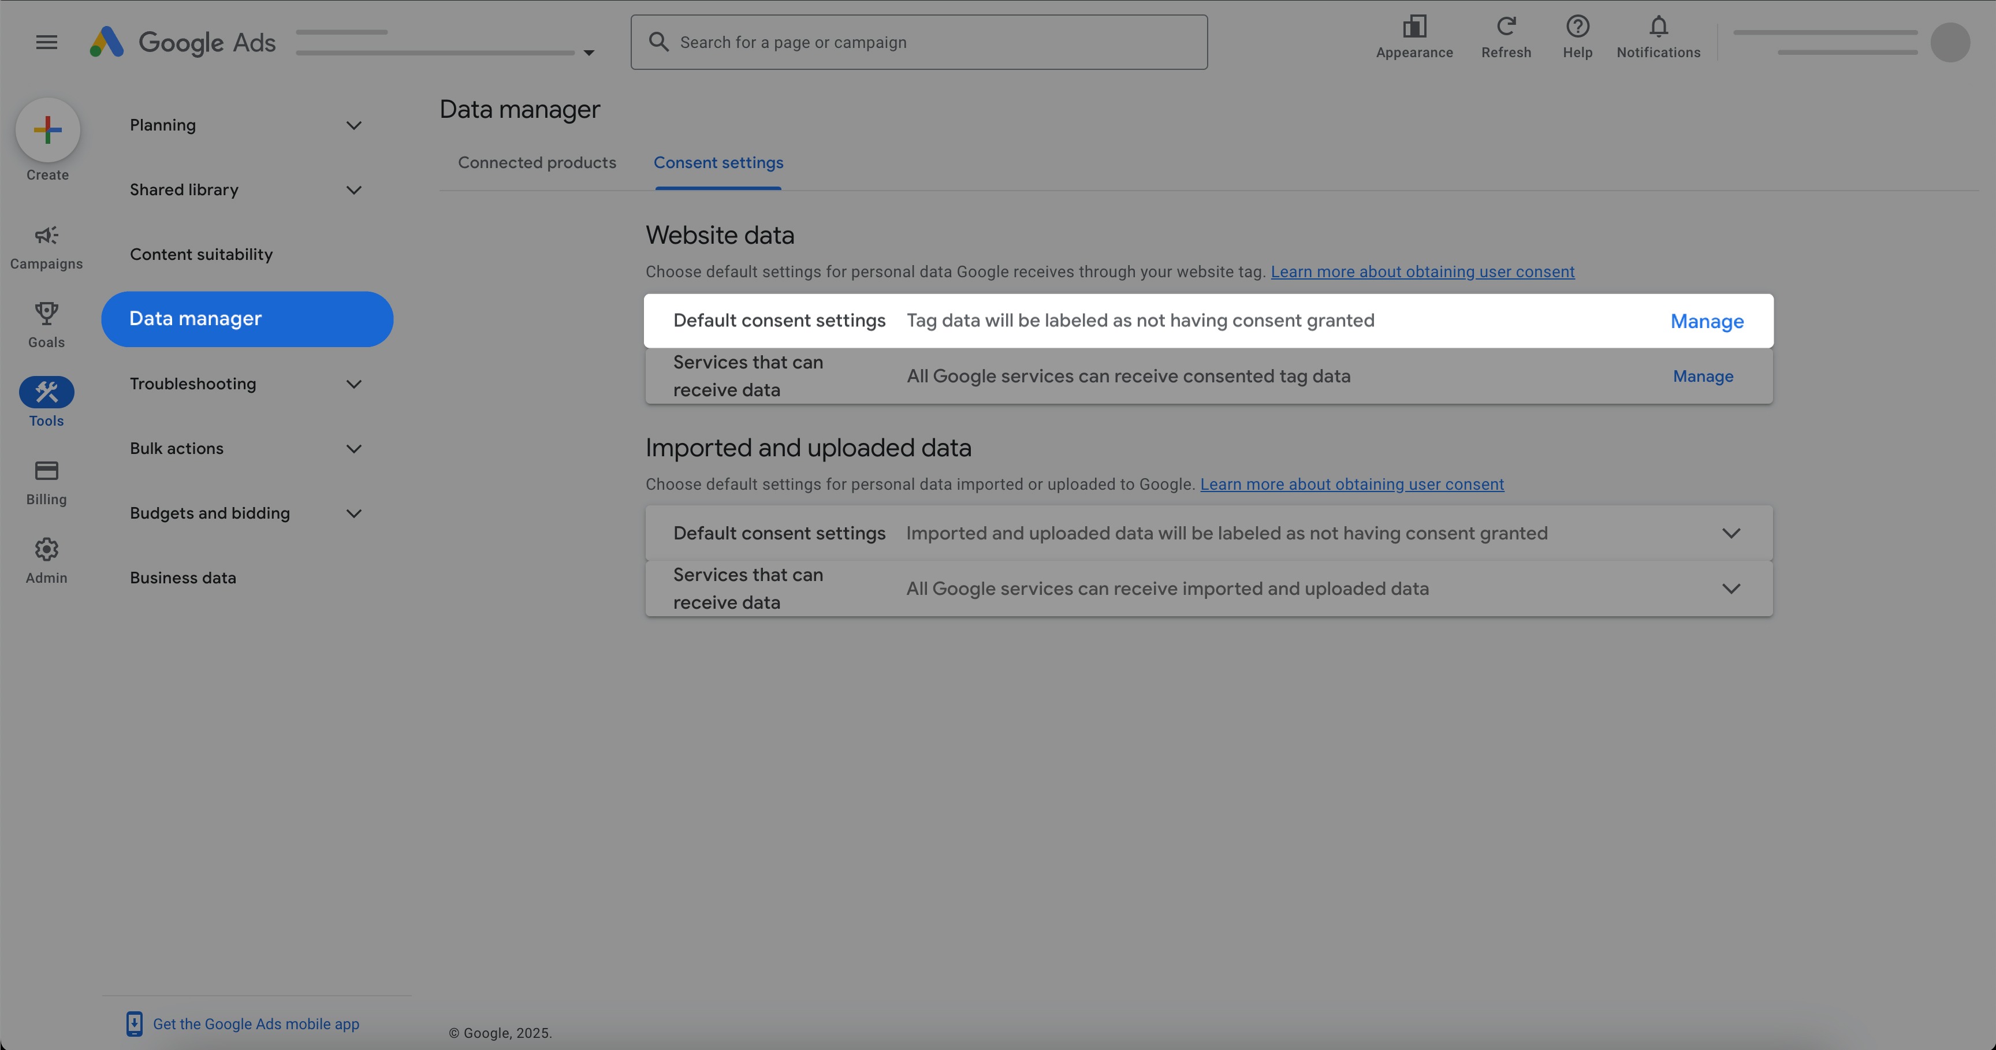The image size is (1996, 1050).
Task: Manage Services that can receive tag data
Action: point(1703,376)
